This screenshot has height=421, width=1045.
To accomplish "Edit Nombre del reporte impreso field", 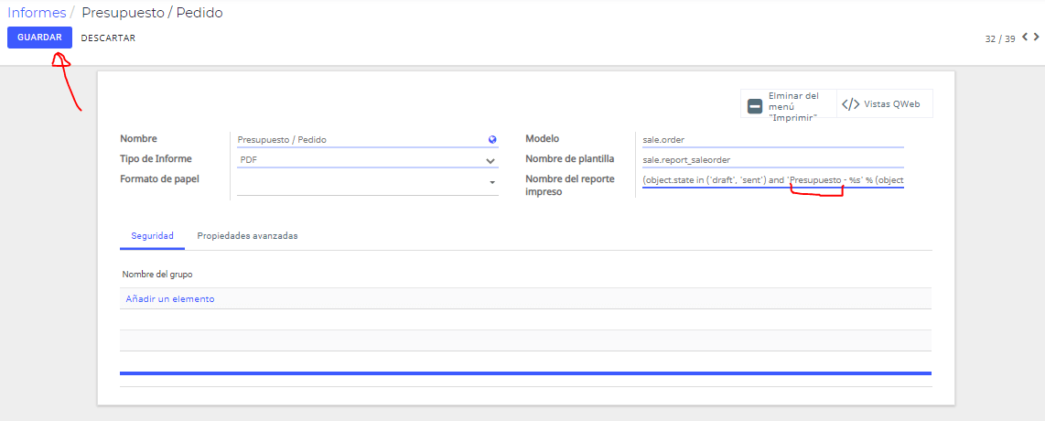I will click(773, 180).
